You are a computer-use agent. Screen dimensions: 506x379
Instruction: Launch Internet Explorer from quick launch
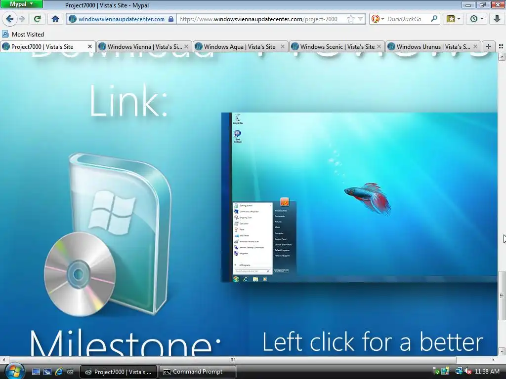tap(59, 372)
